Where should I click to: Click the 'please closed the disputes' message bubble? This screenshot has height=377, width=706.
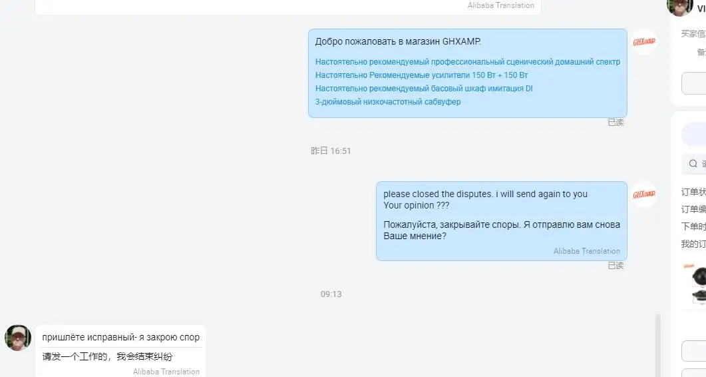coord(502,221)
